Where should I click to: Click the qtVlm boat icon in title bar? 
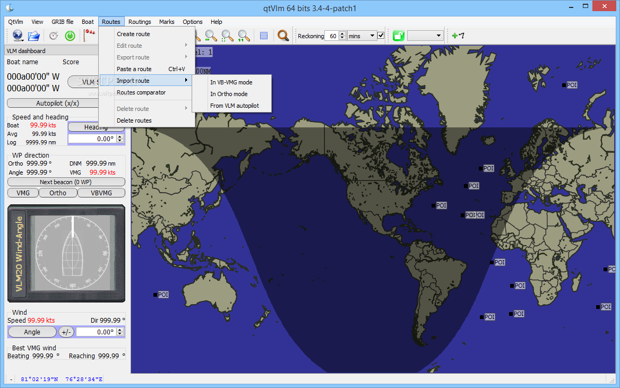point(10,8)
